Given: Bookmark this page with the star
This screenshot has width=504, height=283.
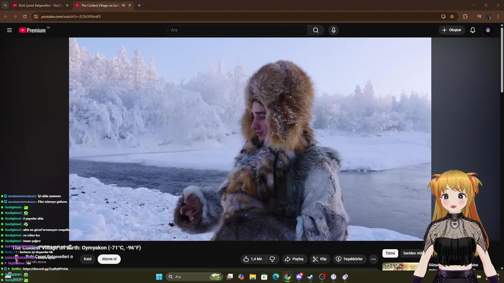Looking at the screenshot, I should point(452,17).
